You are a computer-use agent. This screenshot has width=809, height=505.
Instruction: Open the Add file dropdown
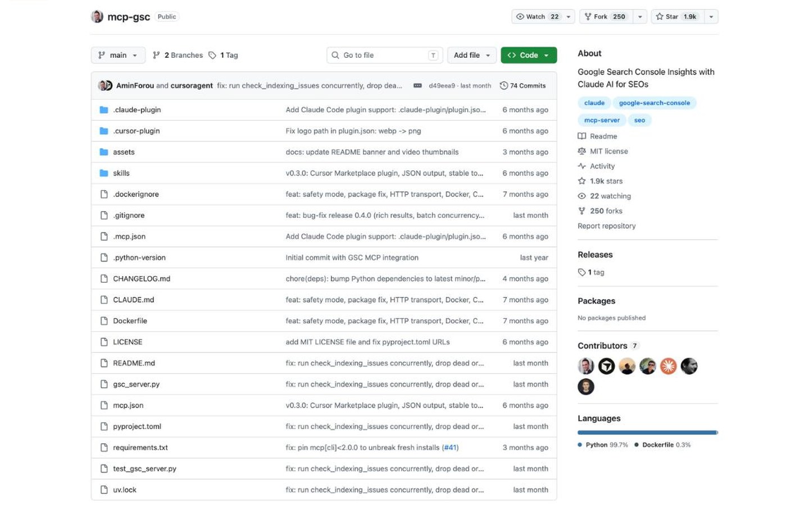click(472, 55)
